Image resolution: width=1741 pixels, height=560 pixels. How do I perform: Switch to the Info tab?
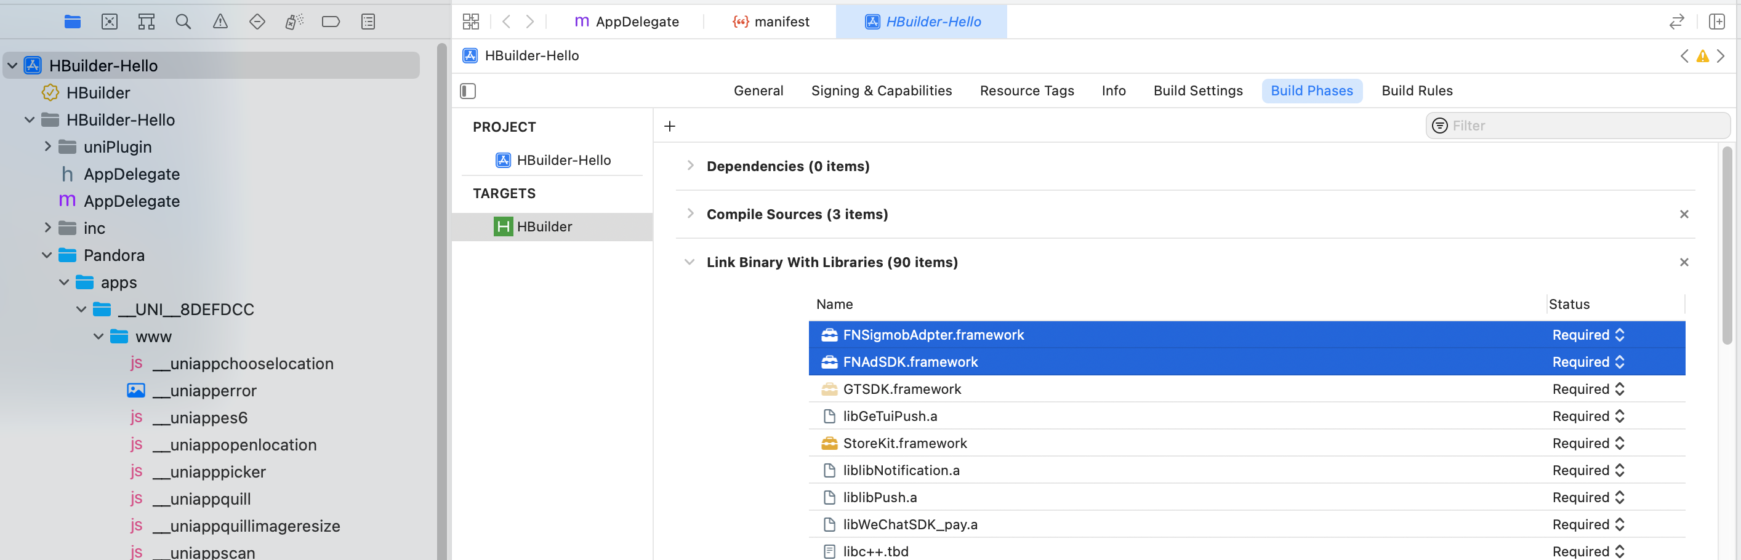point(1113,90)
